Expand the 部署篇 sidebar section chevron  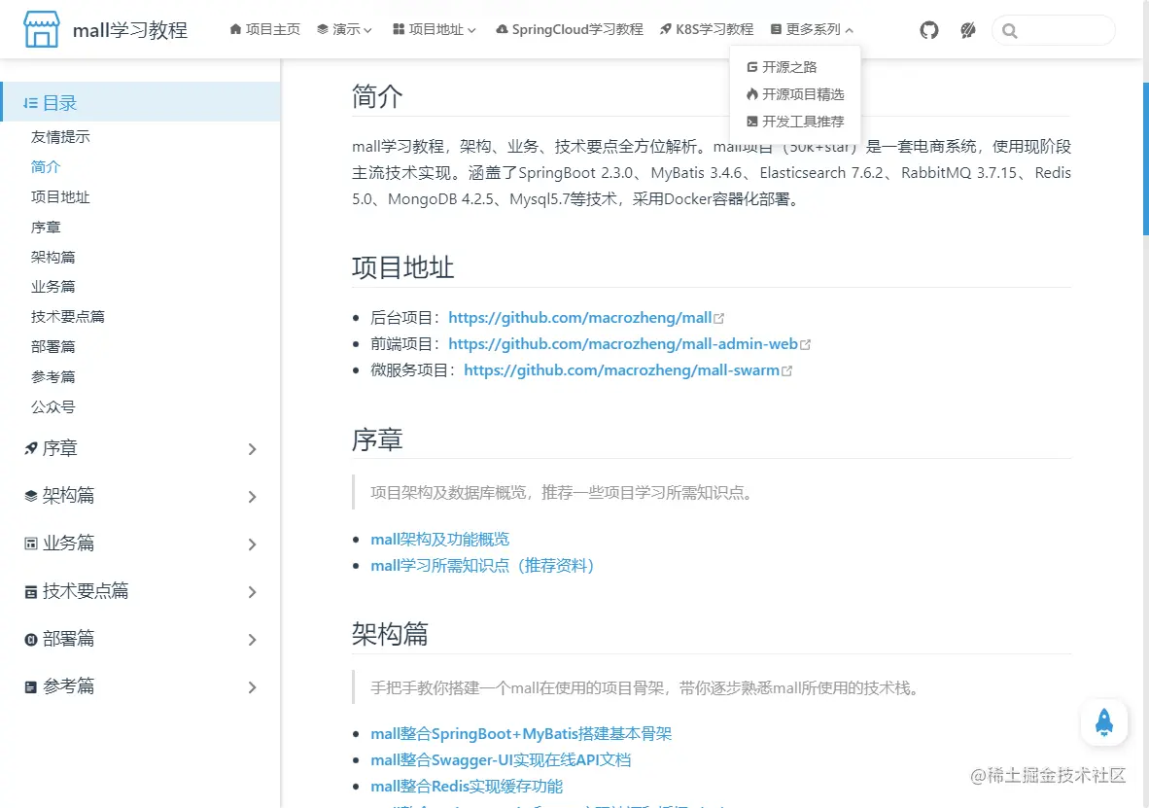252,640
